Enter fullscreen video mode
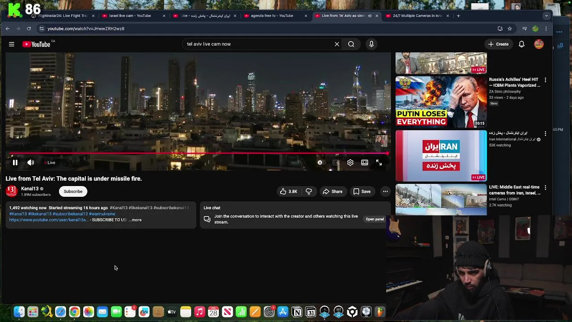This screenshot has width=572, height=322. [379, 163]
